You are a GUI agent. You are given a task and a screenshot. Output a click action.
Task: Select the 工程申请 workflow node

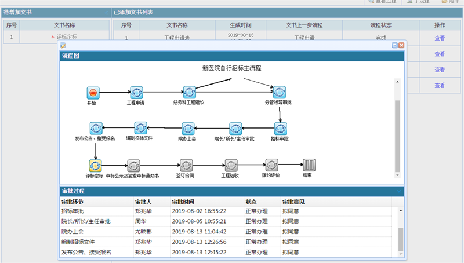(137, 93)
